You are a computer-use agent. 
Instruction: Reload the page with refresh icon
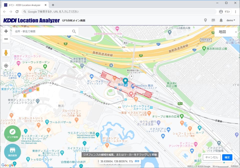coord(17,12)
